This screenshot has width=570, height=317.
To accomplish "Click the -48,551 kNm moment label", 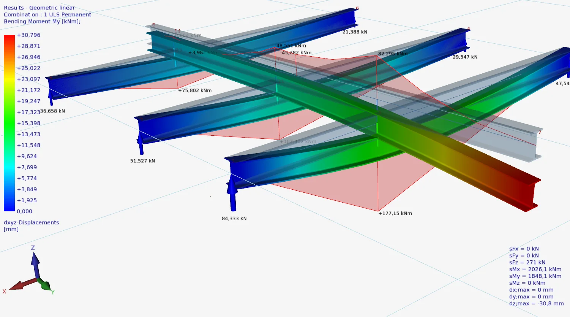I will [291, 46].
